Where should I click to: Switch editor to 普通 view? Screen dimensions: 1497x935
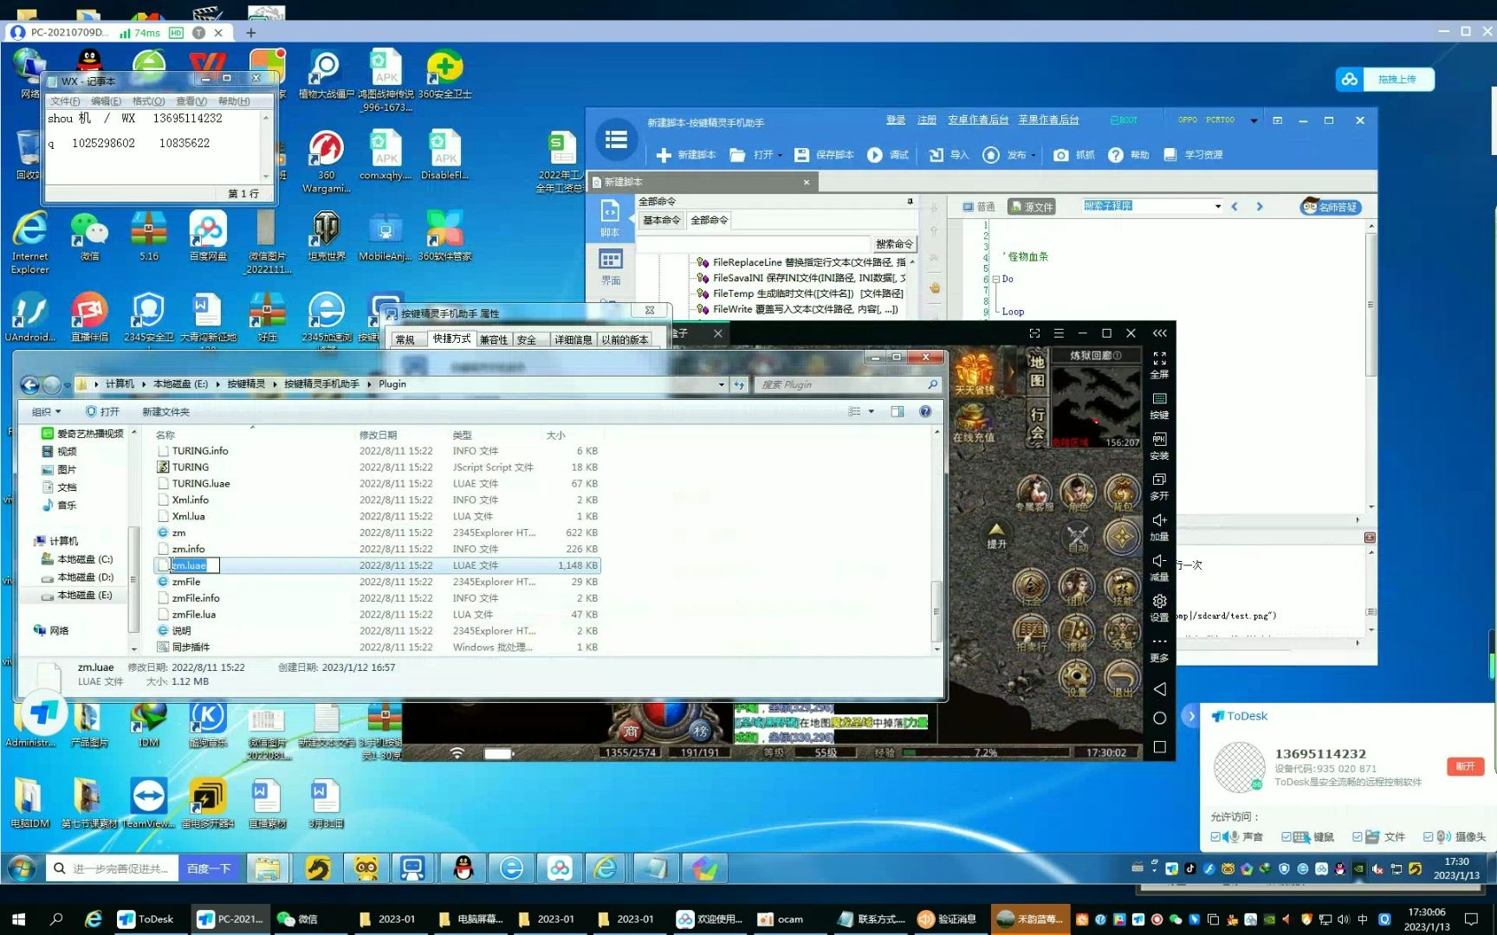(979, 207)
